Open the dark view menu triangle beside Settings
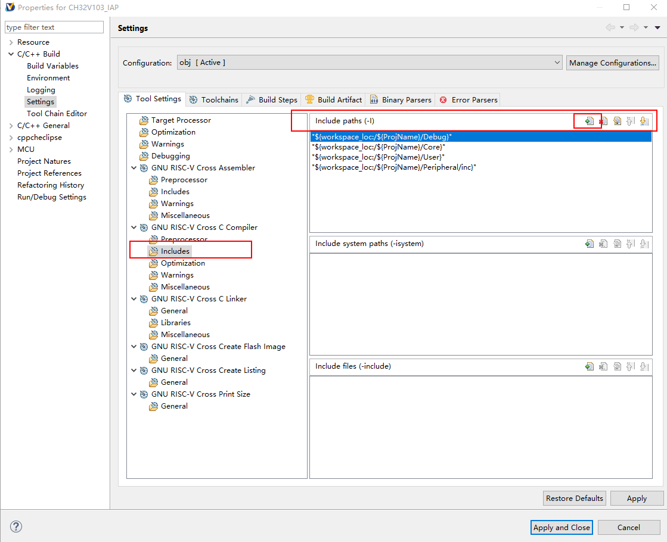The height and width of the screenshot is (542, 667). tap(657, 28)
